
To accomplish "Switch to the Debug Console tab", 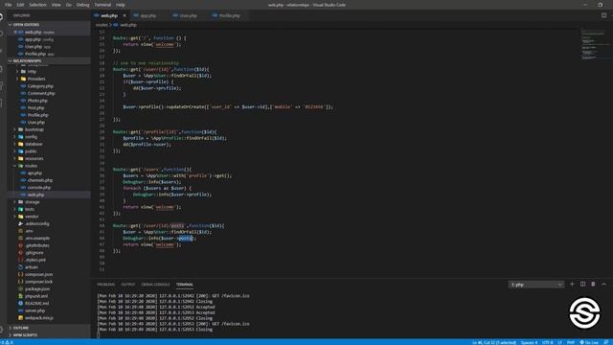I will click(x=155, y=285).
